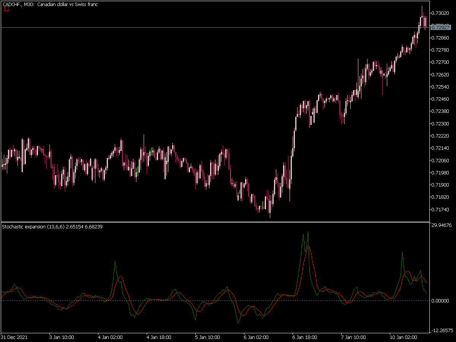Viewport: 456px width, 342px height.
Task: Click price scale value 0.73020
Action: [x=441, y=13]
